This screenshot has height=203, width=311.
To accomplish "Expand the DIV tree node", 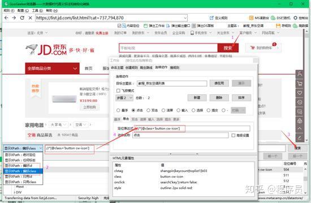I will click(x=15, y=192).
